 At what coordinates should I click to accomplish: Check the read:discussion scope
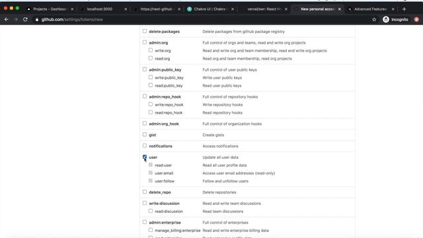[151, 211]
